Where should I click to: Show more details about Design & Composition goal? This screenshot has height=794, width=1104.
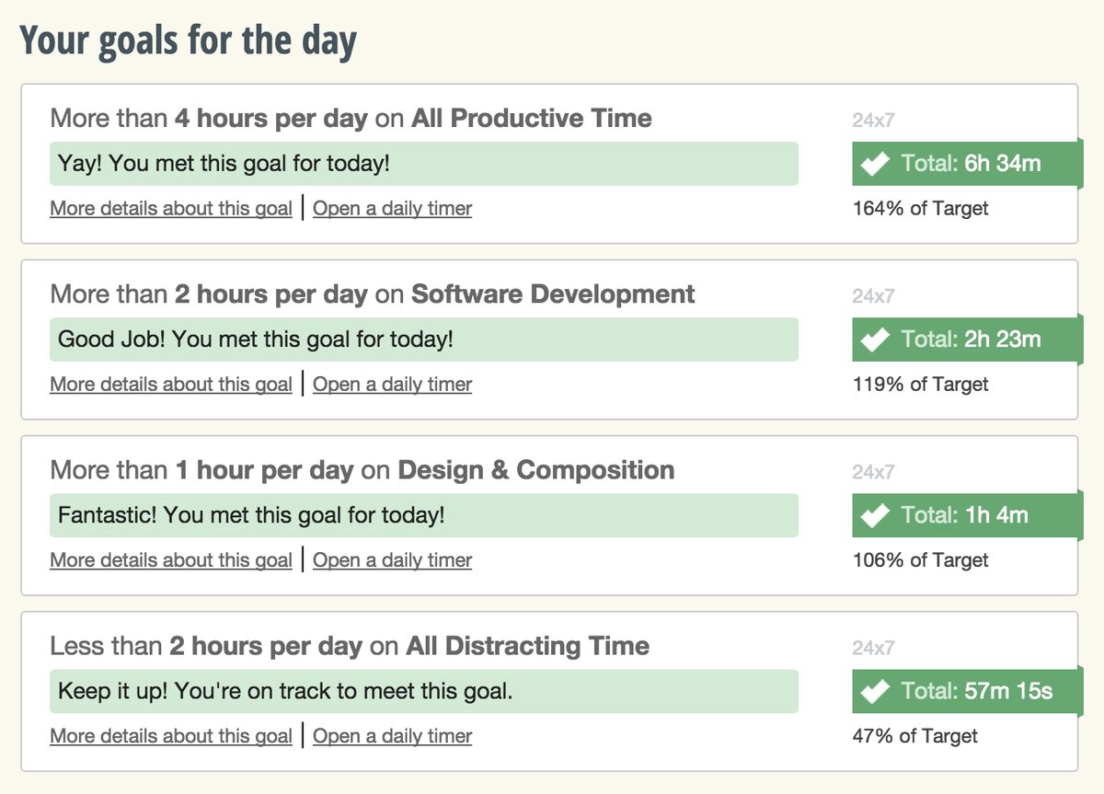[x=171, y=560]
